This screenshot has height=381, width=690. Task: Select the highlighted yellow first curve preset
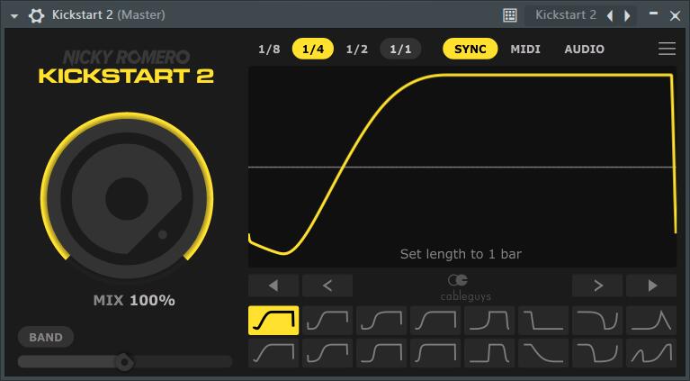coord(273,321)
